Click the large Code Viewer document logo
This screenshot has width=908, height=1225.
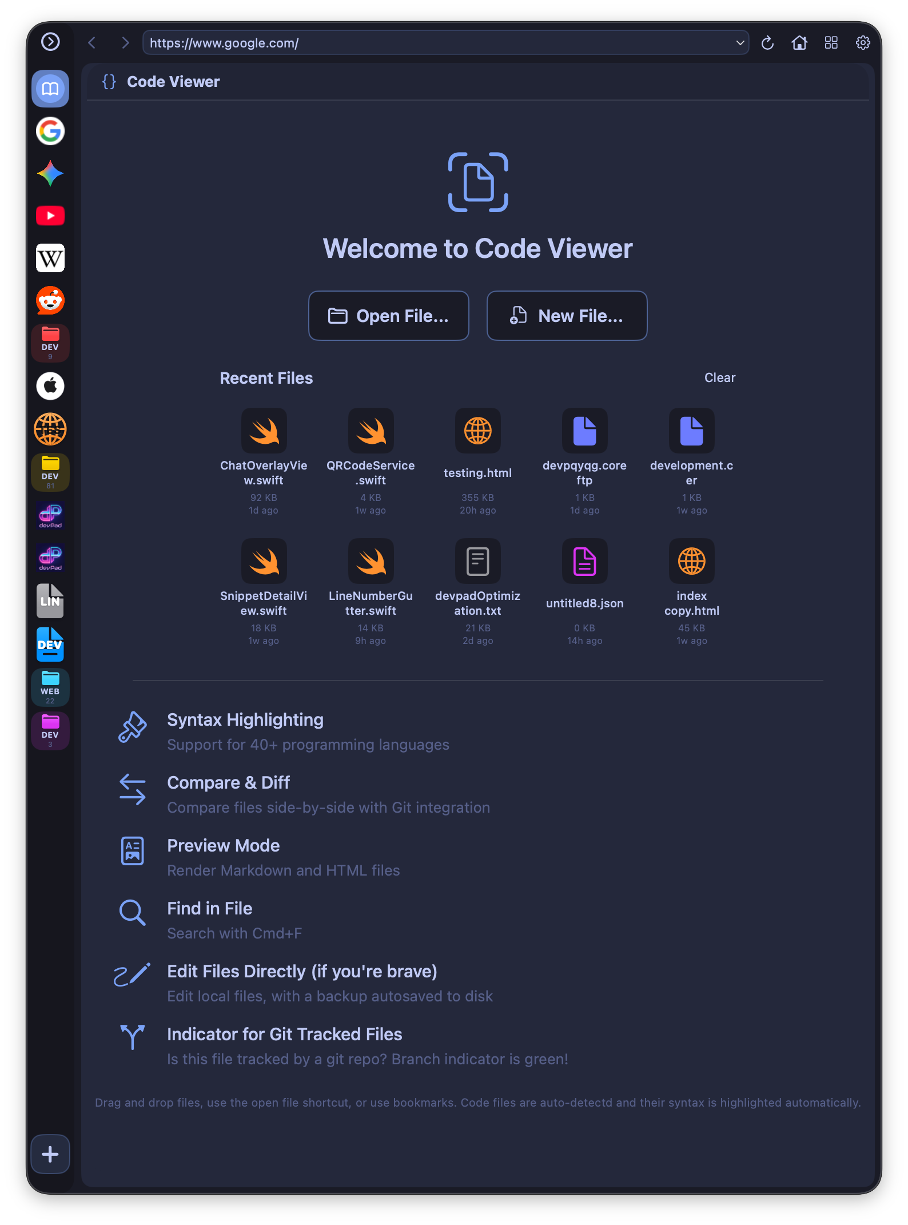pos(478,182)
